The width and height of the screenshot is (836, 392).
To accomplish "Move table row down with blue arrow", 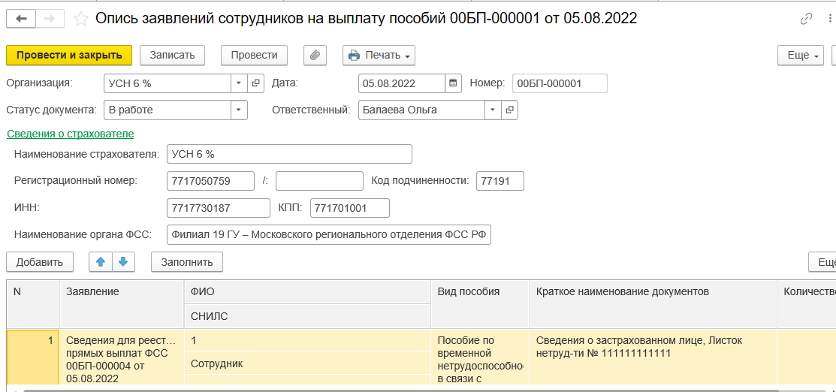I will (x=123, y=261).
